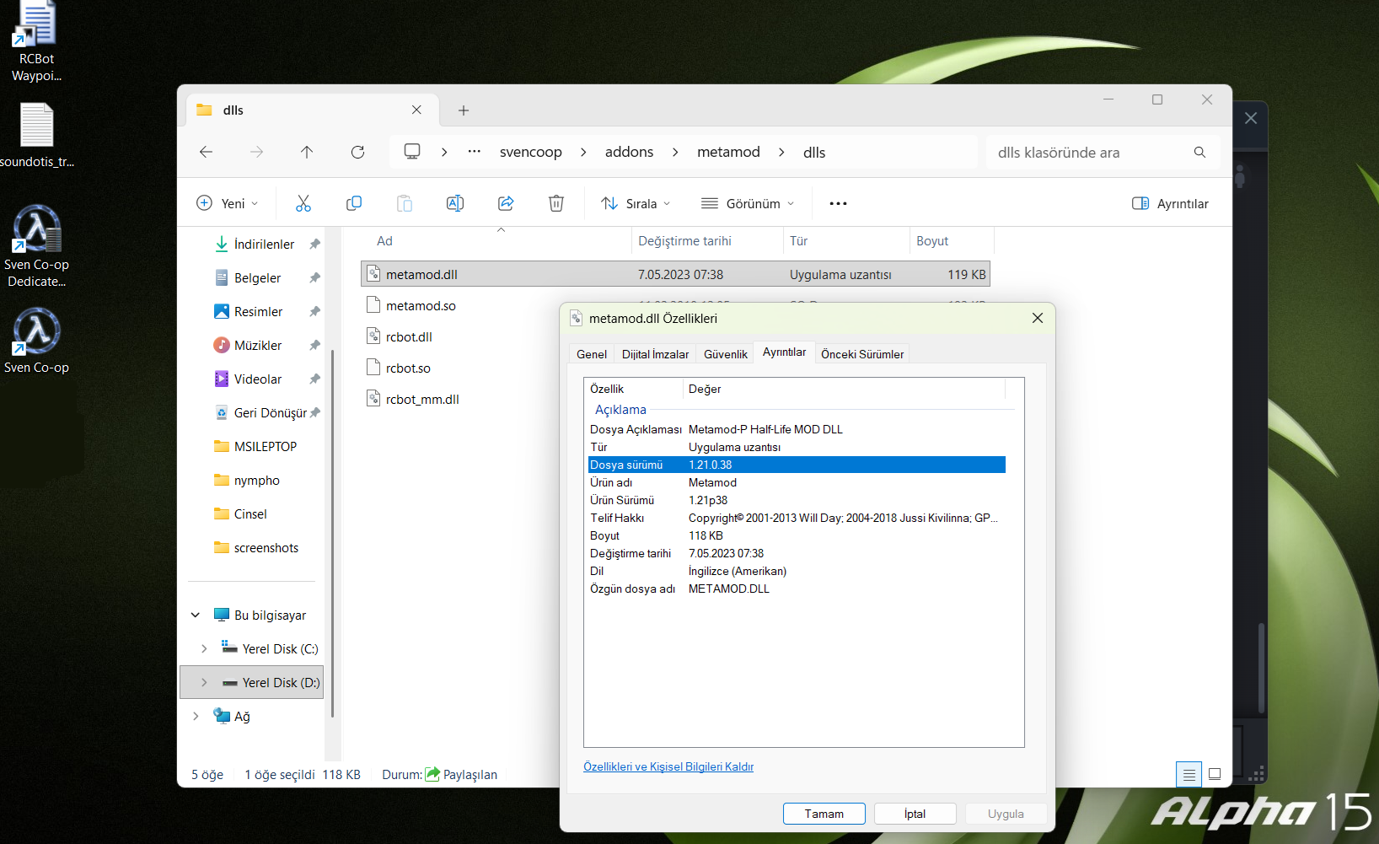
Task: Select rcbot_mm.dll file
Action: pos(422,399)
